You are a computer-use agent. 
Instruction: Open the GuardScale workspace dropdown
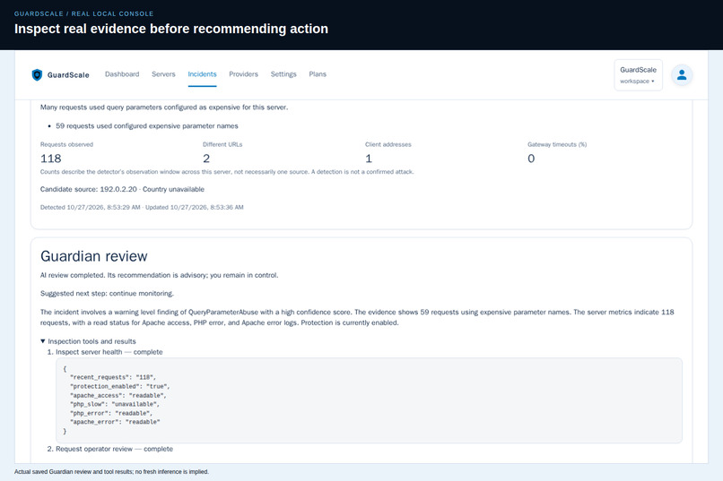638,75
